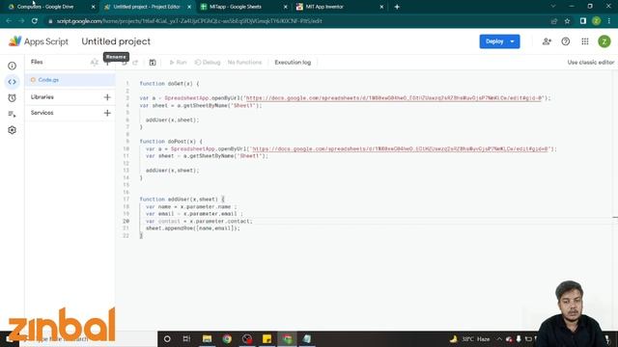Close the Computers - Google Drive tab
Viewport: 618px width, 347px height.
click(x=93, y=7)
